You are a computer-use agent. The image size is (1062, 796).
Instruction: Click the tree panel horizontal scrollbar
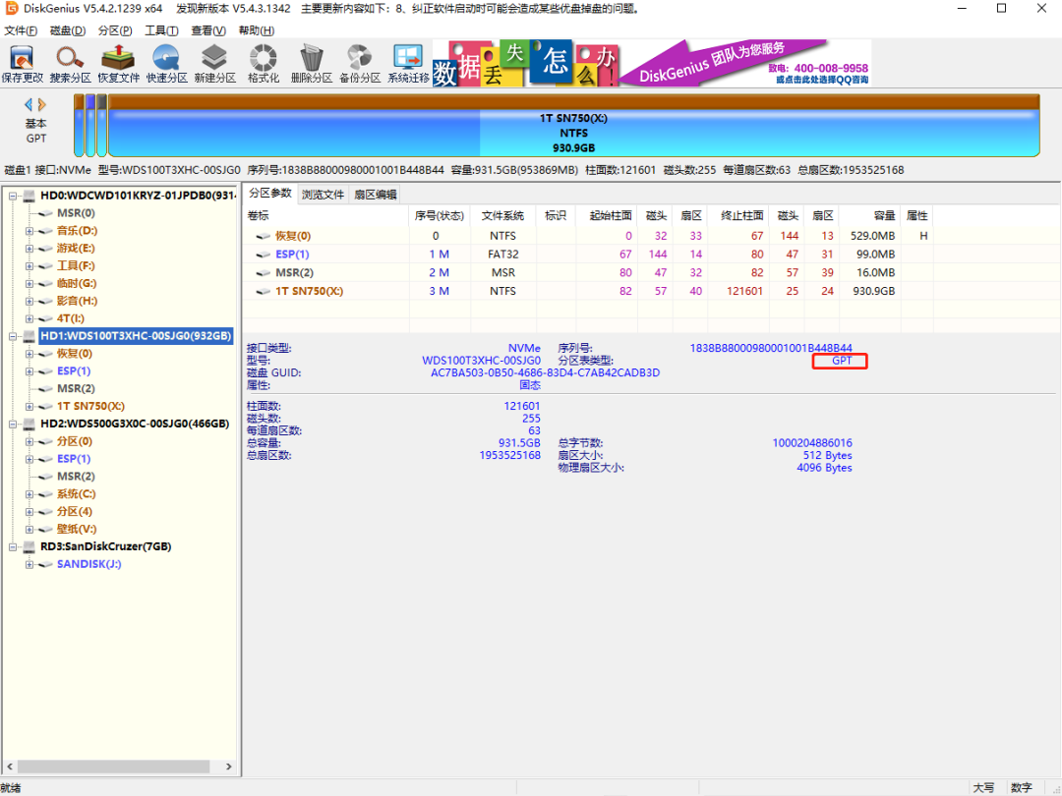coord(114,767)
